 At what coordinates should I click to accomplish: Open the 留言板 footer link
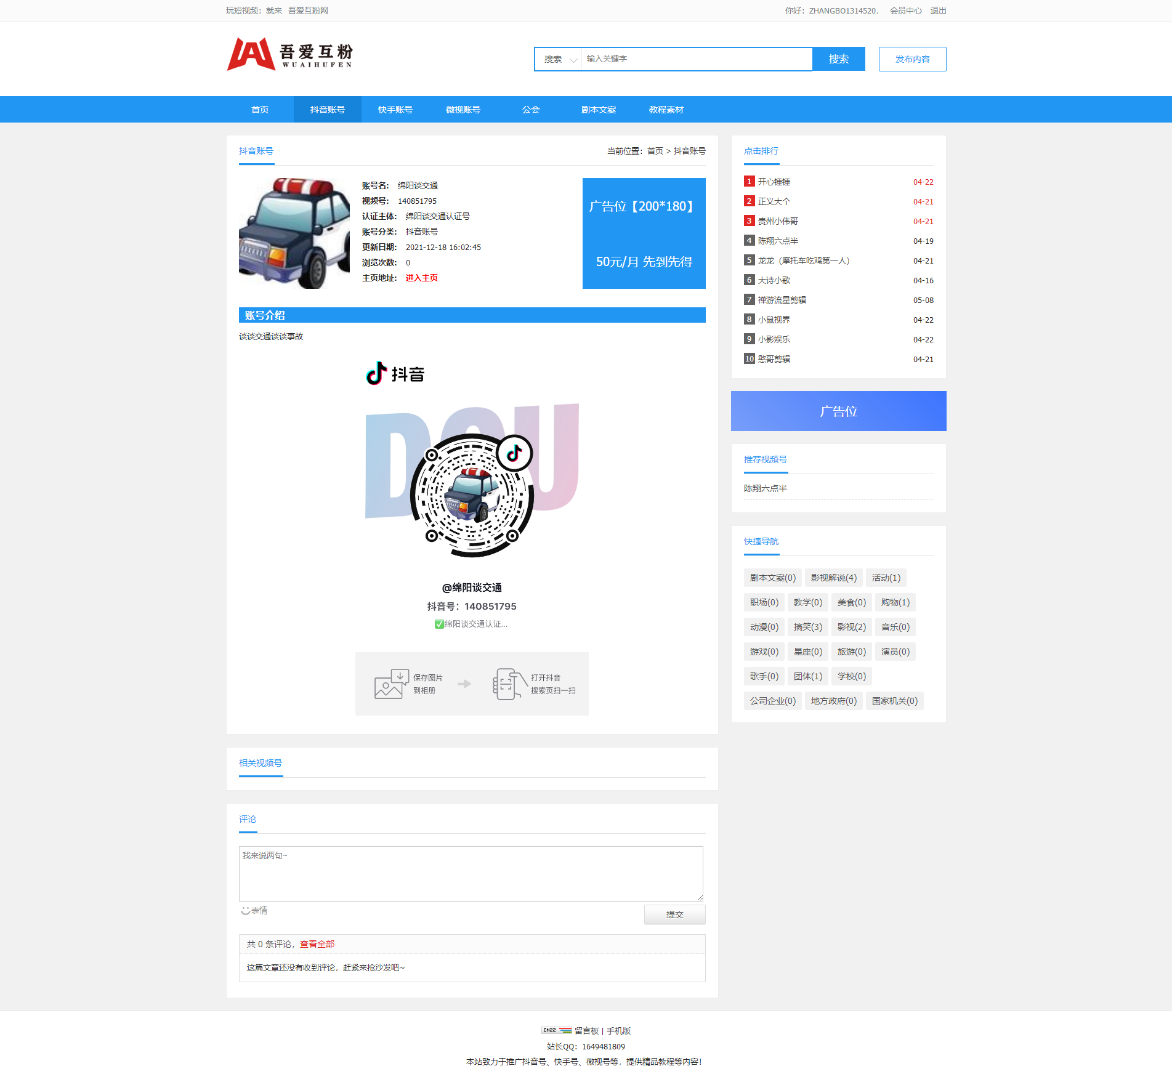(x=586, y=1031)
